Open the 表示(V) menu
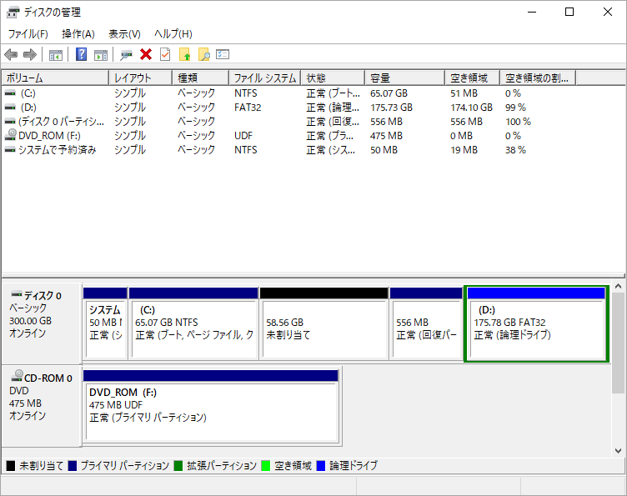This screenshot has width=627, height=496. tap(124, 34)
